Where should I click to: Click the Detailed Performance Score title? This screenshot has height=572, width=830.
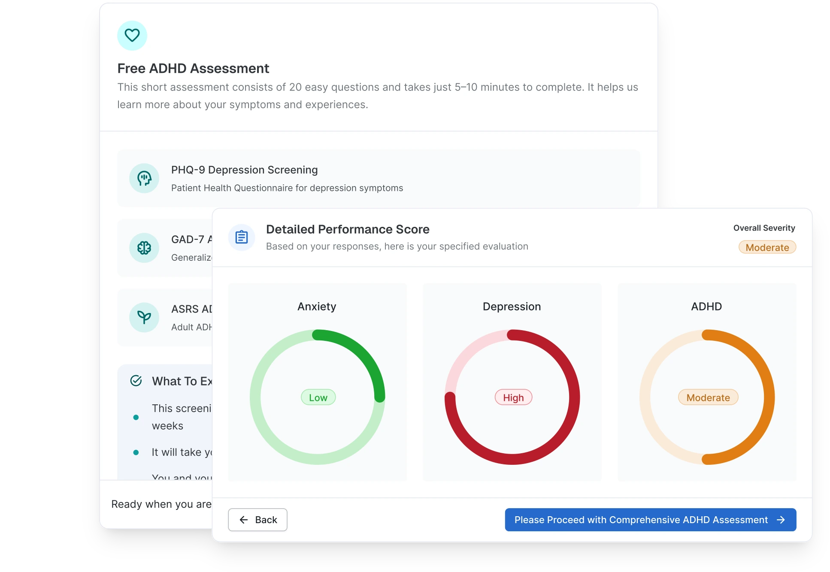click(348, 229)
